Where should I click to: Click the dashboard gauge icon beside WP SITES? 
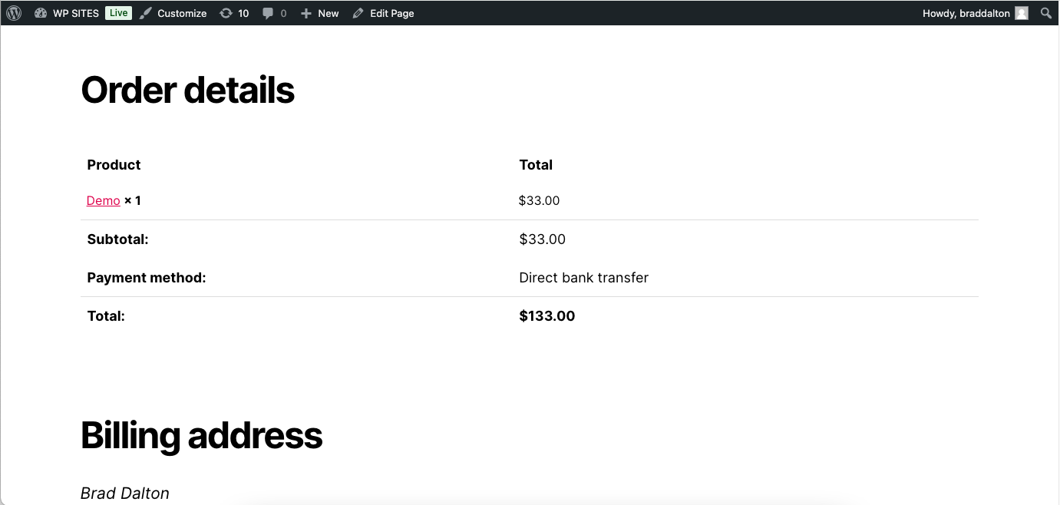(41, 13)
